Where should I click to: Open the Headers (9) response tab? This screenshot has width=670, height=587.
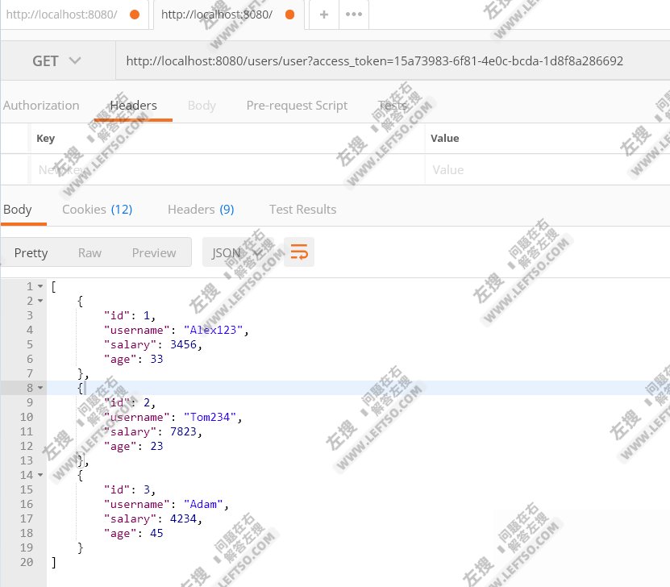[201, 209]
